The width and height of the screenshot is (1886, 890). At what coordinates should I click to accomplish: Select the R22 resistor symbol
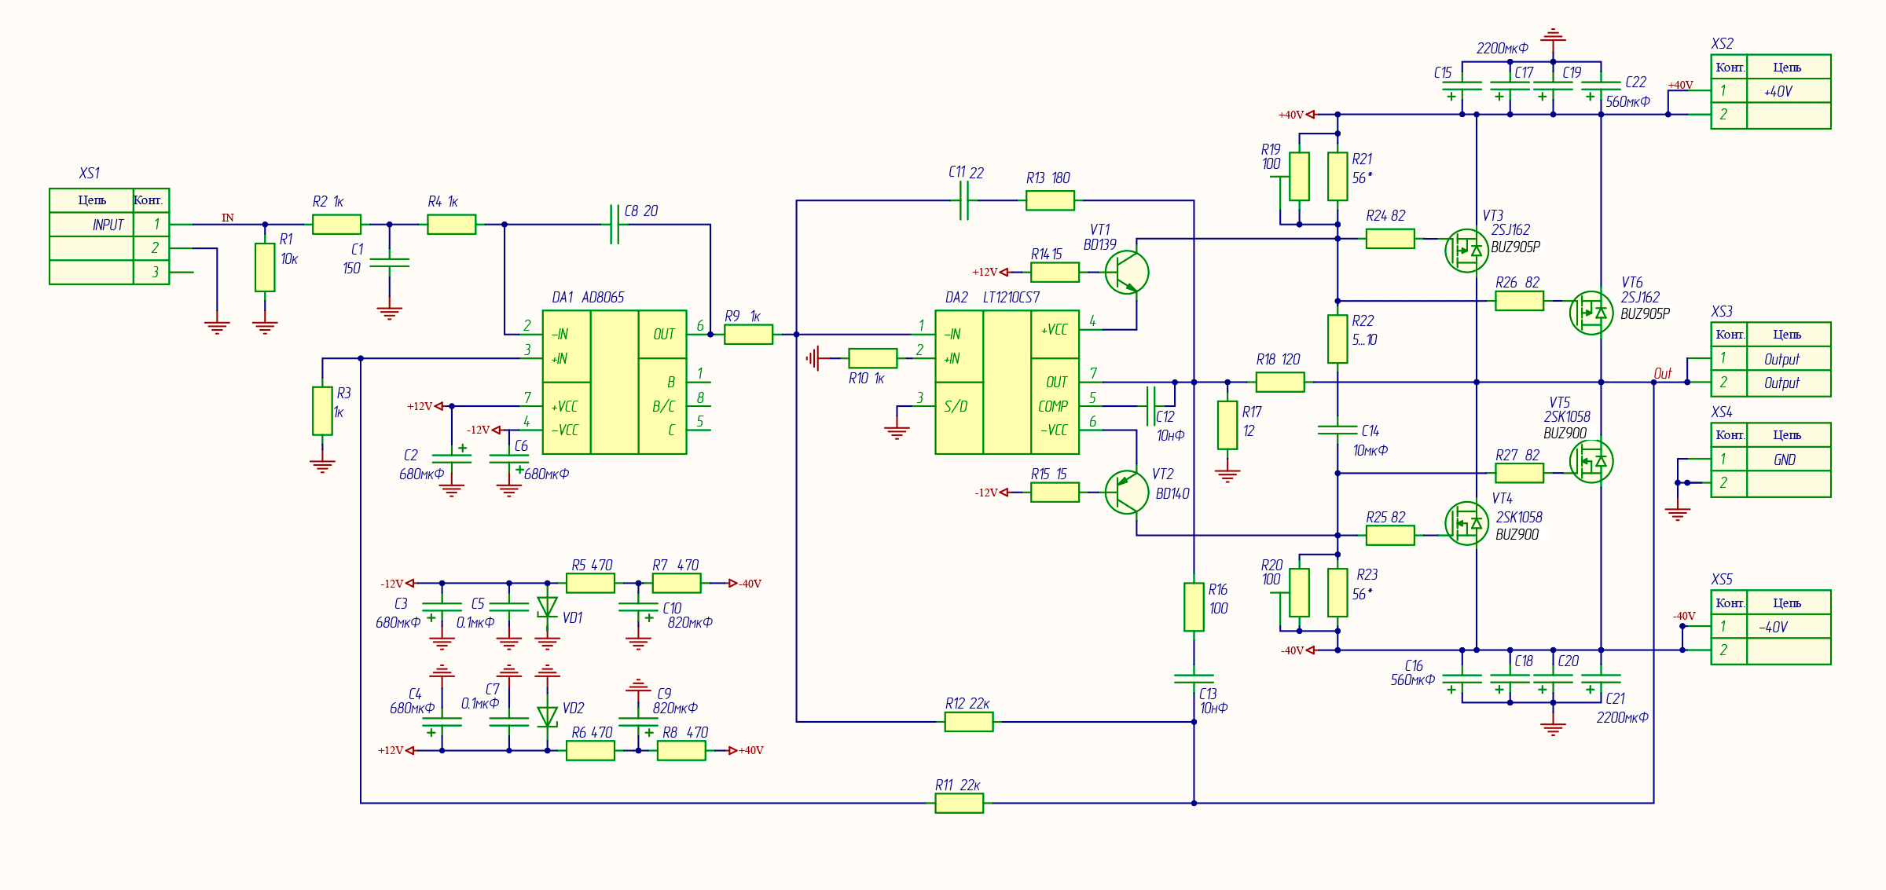pyautogui.click(x=1337, y=339)
